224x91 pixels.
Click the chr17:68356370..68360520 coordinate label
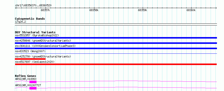tap(33, 5)
